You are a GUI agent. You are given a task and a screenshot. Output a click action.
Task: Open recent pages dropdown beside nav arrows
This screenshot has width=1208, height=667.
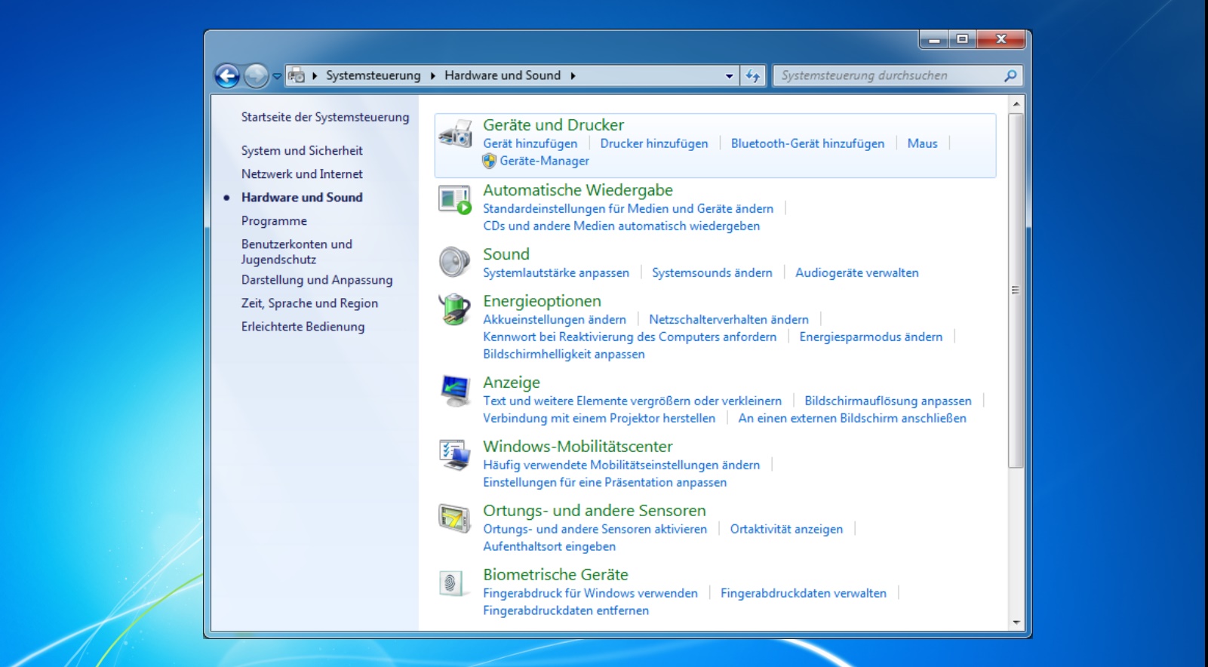[x=277, y=76]
